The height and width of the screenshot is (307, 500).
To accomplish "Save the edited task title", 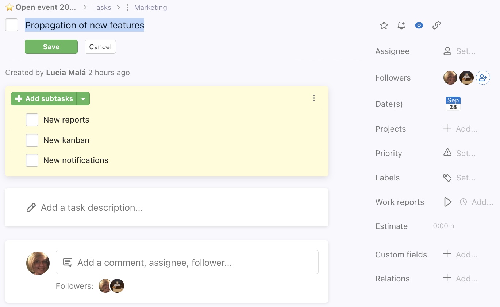I will coord(51,47).
